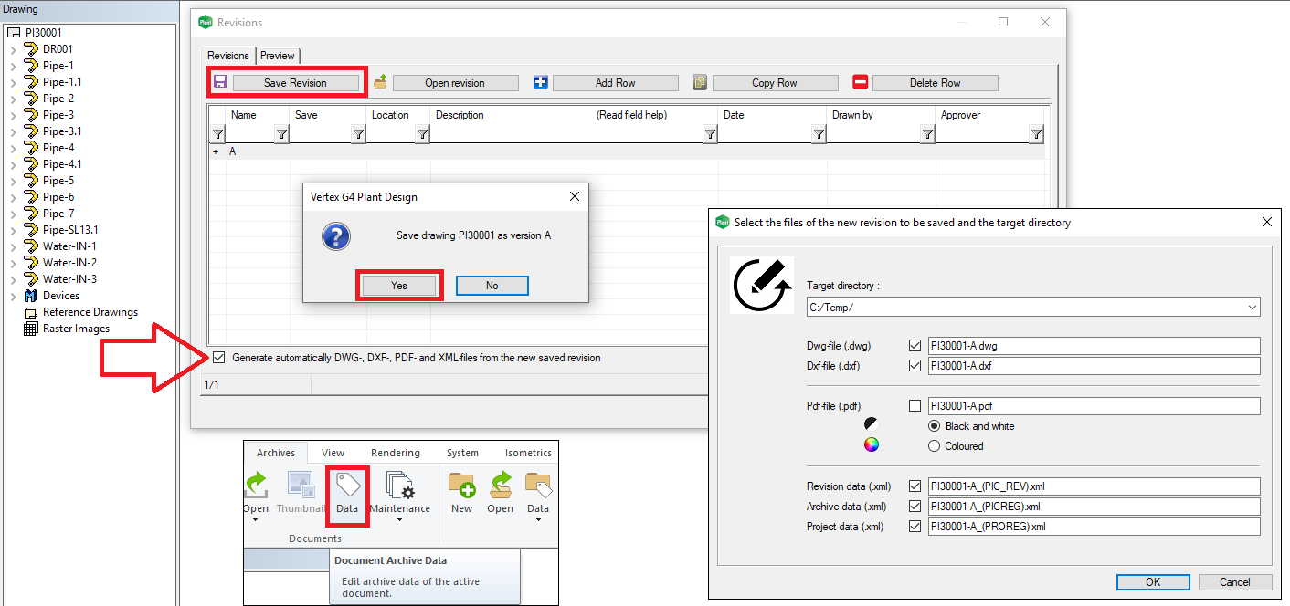Image resolution: width=1290 pixels, height=606 pixels.
Task: Click the PI30001-A.pdf filename field
Action: 1094,406
